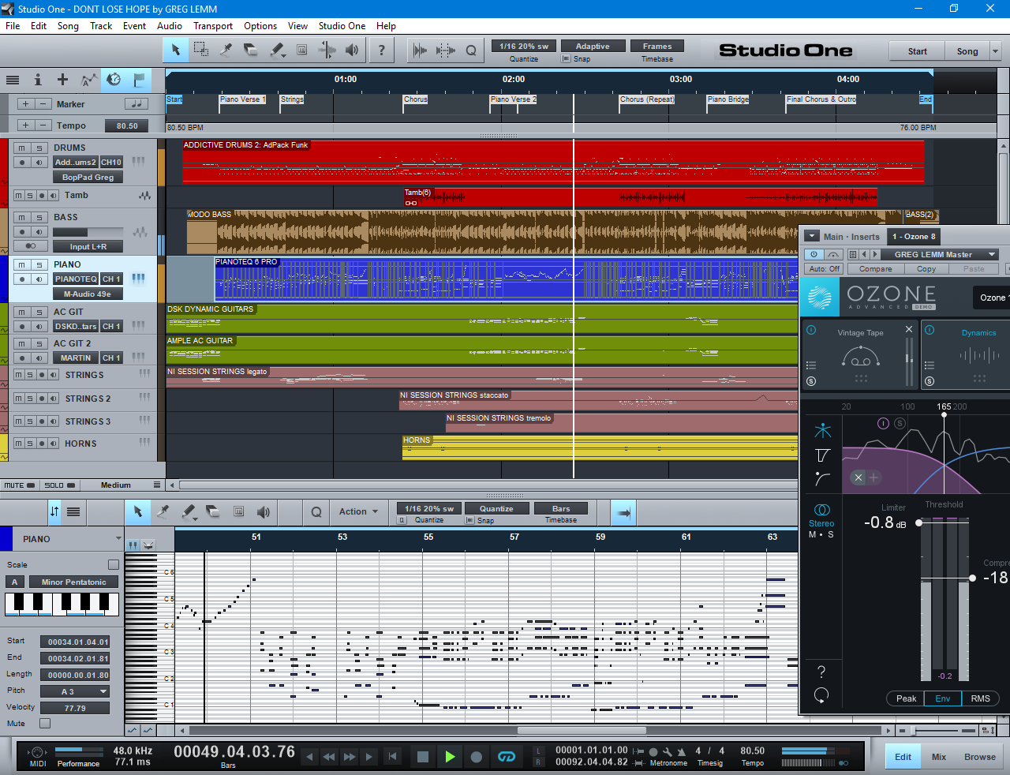Select the Eraser tool in arrange toolbar

pyautogui.click(x=251, y=50)
